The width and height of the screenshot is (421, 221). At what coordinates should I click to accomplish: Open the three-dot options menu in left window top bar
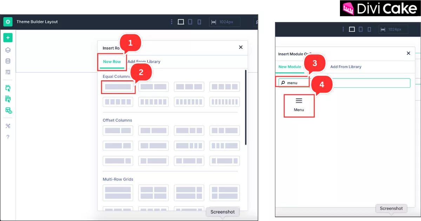pyautogui.click(x=172, y=22)
